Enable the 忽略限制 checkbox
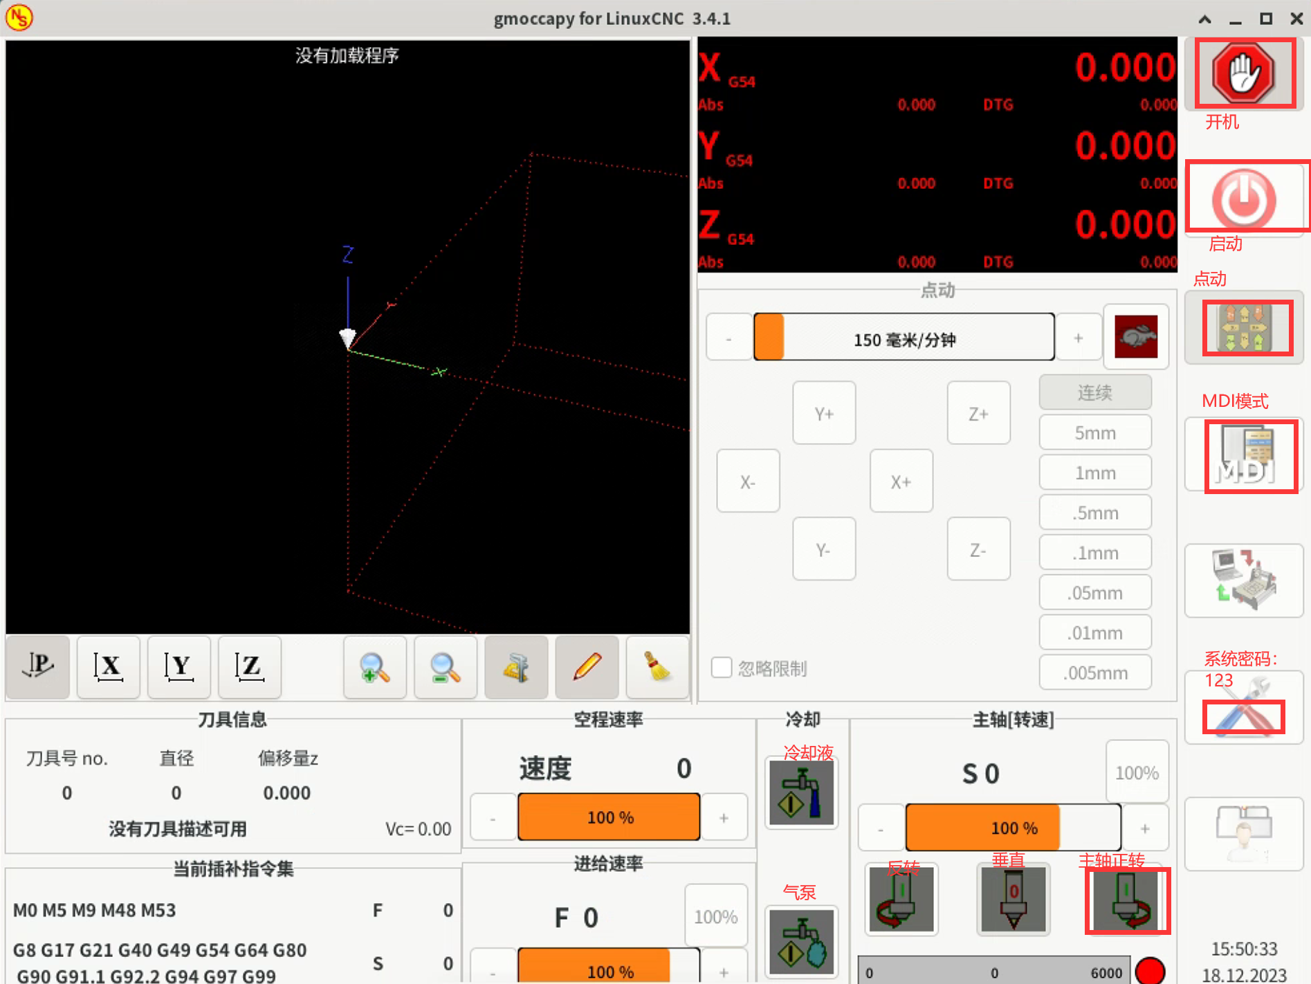The height and width of the screenshot is (984, 1311). 722,667
